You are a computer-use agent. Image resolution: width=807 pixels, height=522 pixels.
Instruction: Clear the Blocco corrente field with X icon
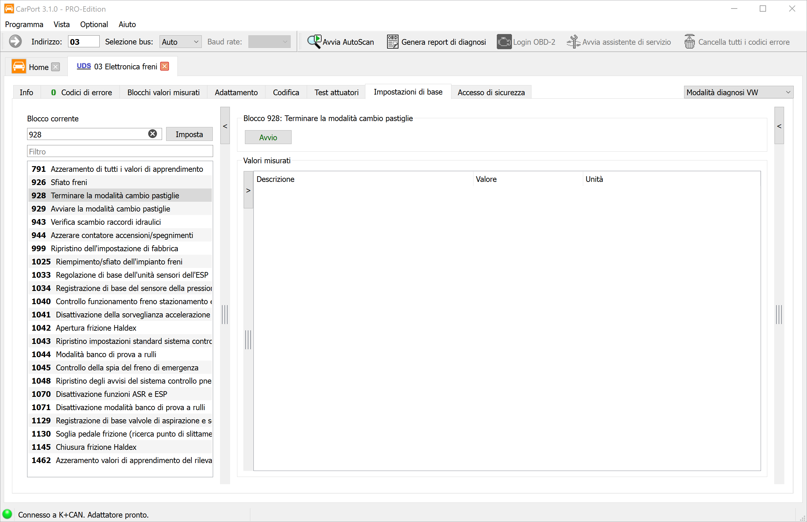pyautogui.click(x=153, y=134)
